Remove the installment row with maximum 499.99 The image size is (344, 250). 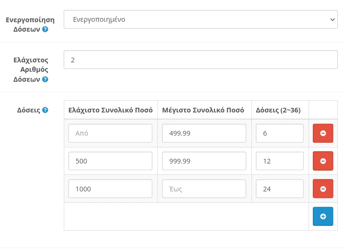click(323, 133)
